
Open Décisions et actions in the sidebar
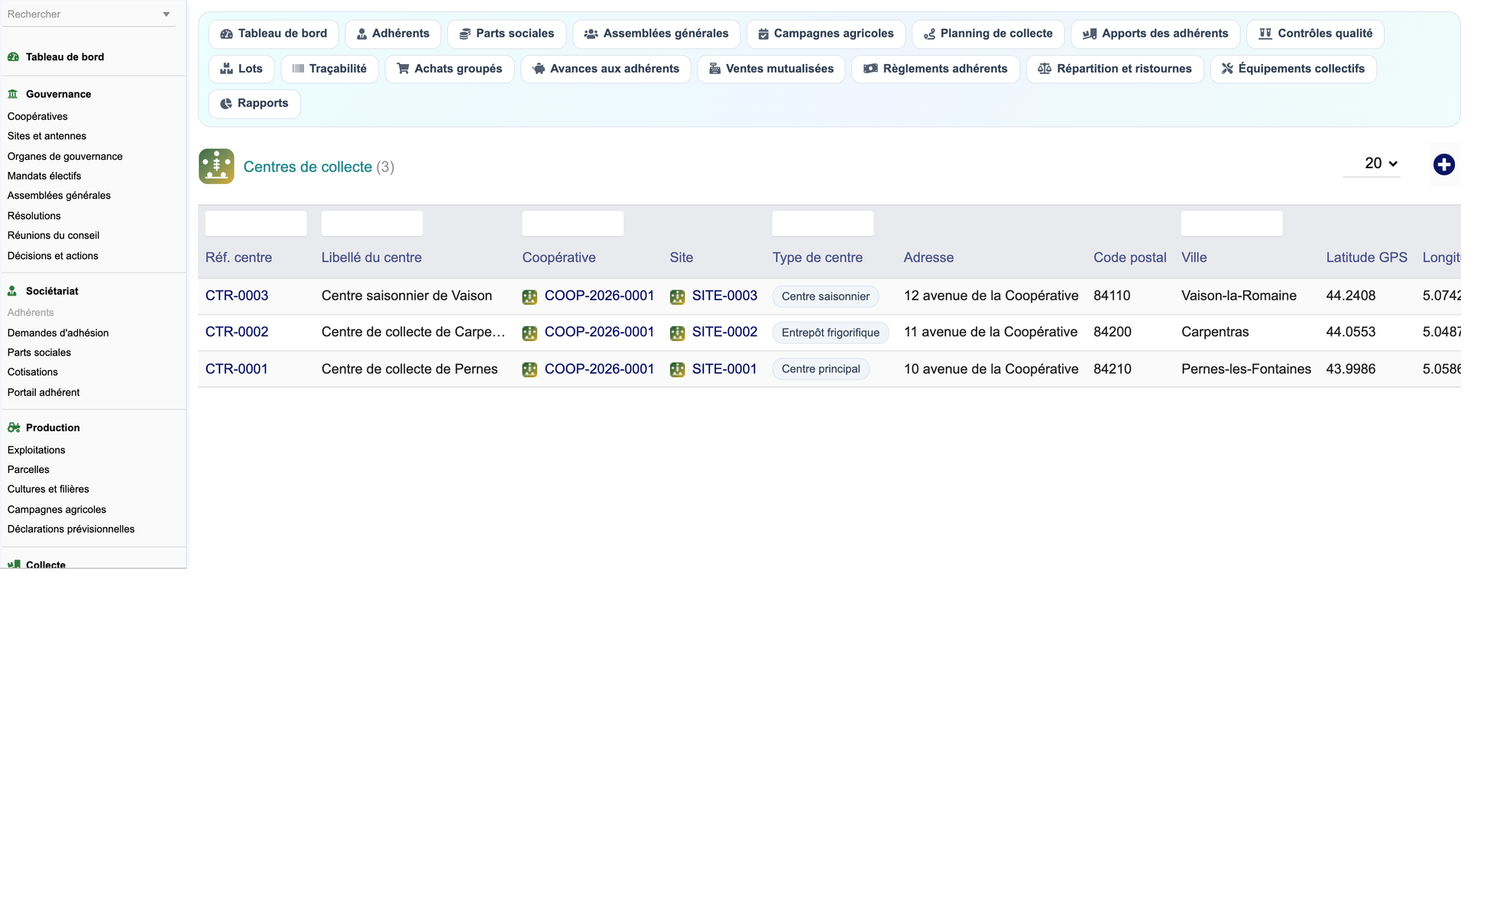(53, 256)
